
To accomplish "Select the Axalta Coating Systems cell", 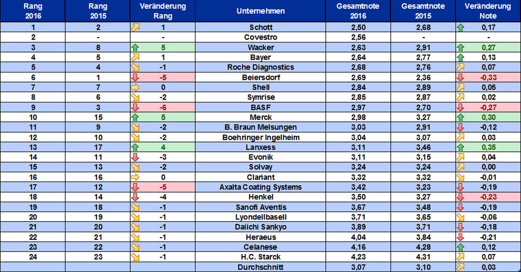I will pyautogui.click(x=260, y=187).
